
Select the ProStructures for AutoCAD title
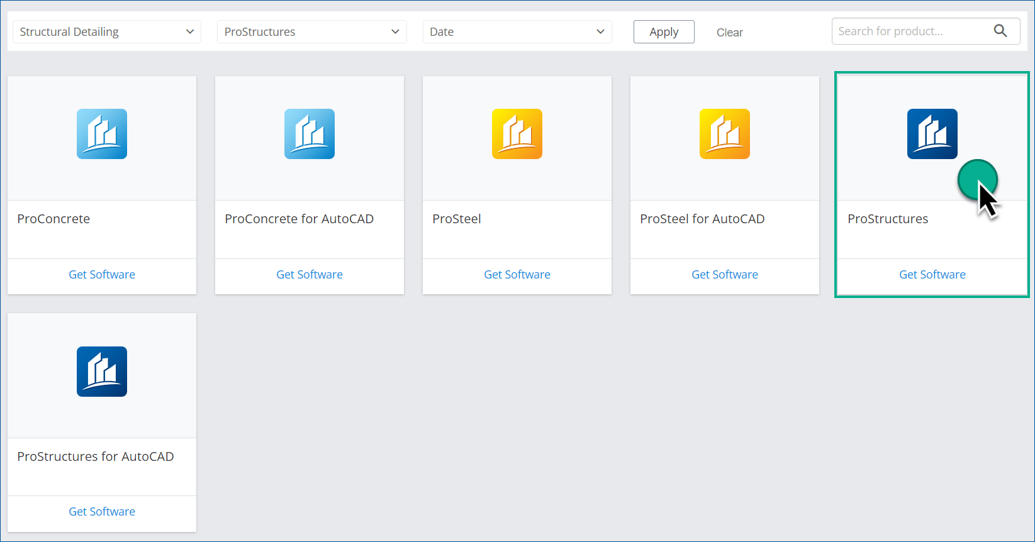click(96, 456)
